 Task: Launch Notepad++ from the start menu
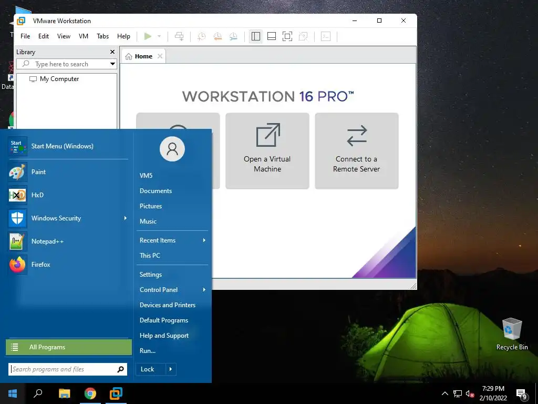[68, 241]
